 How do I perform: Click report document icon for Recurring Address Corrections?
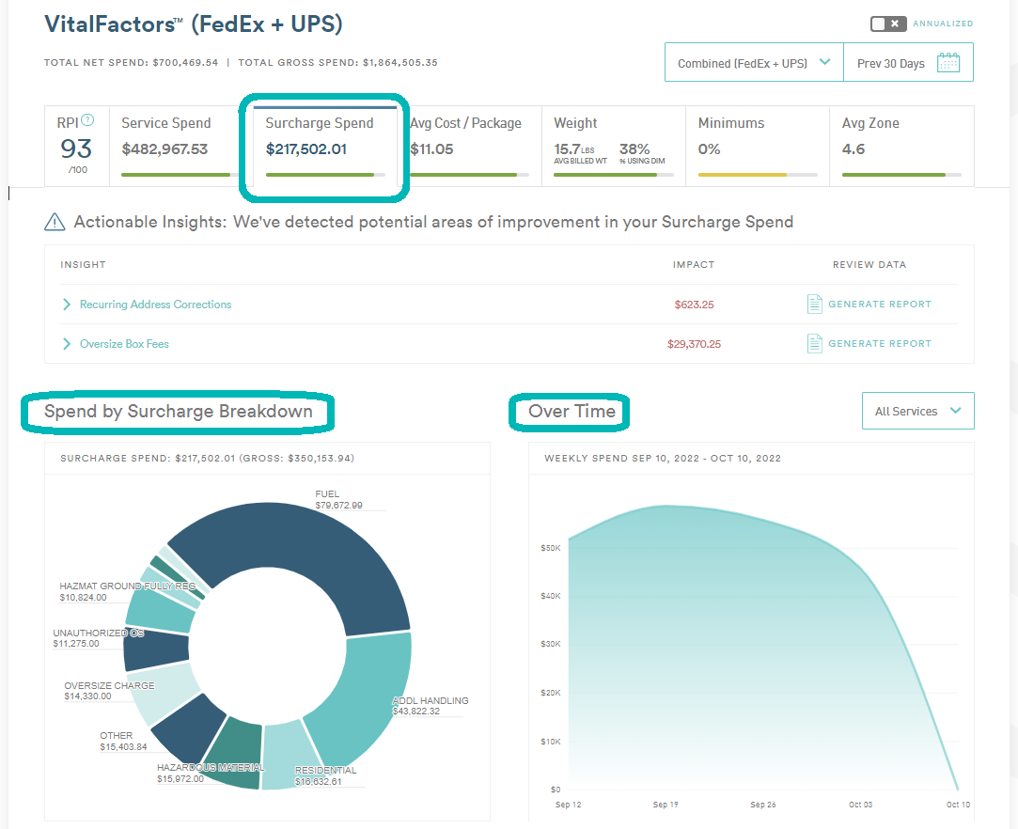[x=815, y=304]
